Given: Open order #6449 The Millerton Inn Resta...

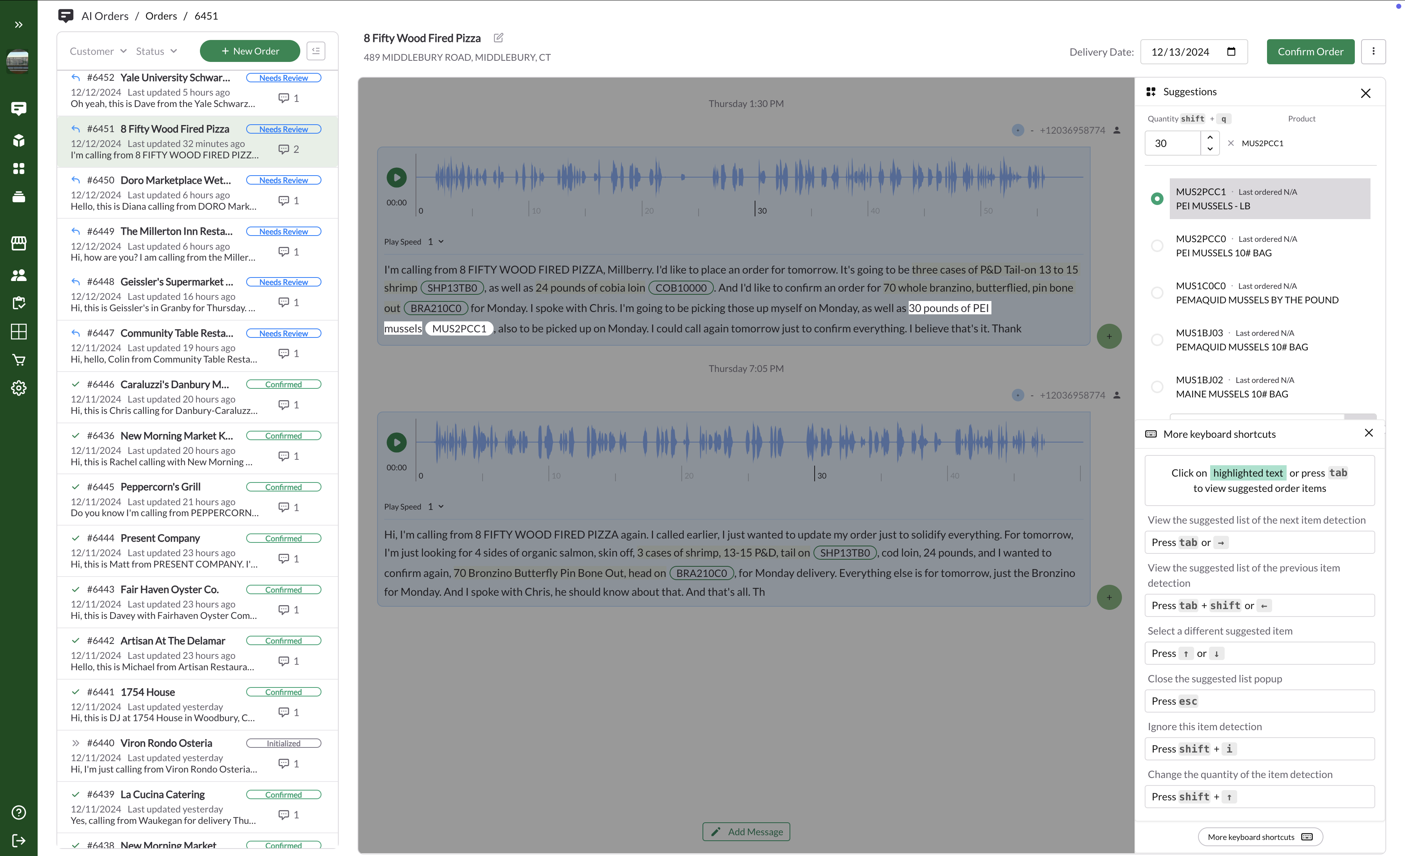Looking at the screenshot, I should [x=197, y=244].
